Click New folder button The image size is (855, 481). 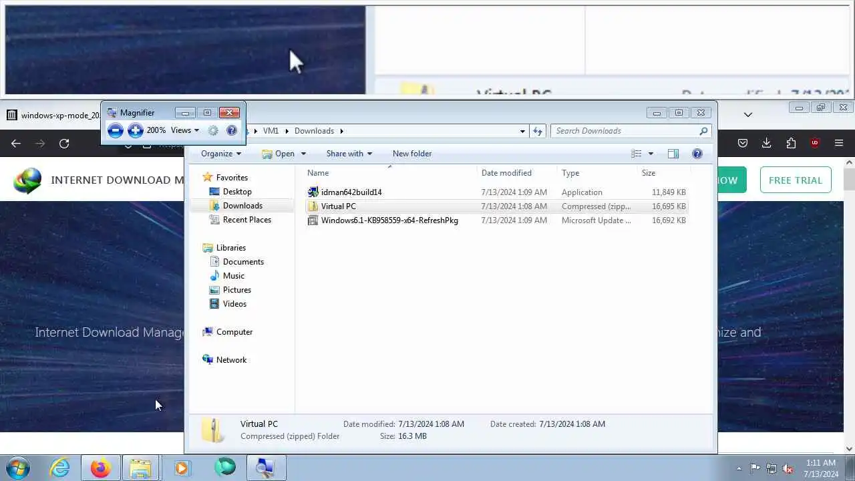coord(412,154)
